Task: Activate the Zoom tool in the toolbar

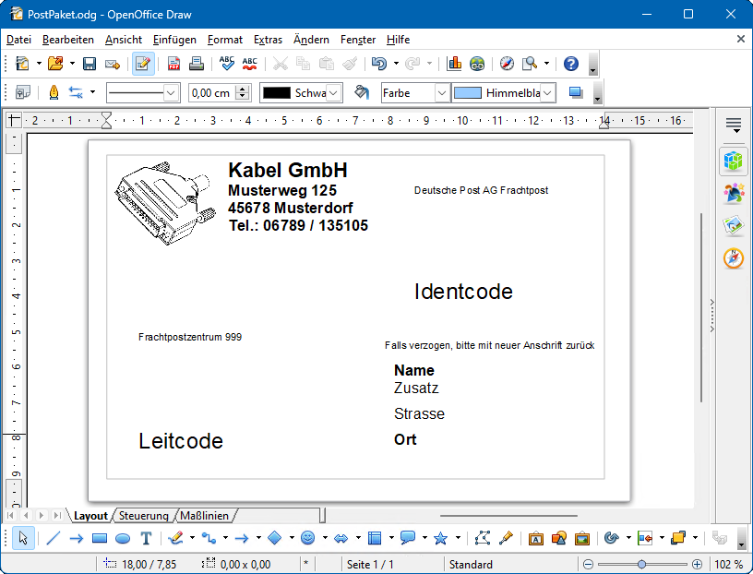Action: coord(529,65)
